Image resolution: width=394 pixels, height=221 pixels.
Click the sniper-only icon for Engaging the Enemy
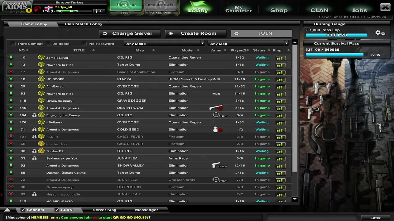(220, 115)
